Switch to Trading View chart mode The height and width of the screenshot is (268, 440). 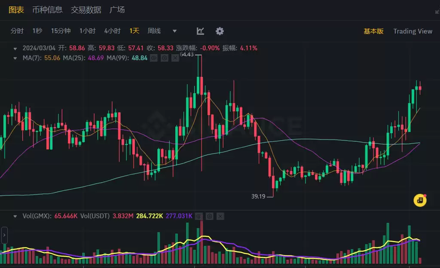coord(412,31)
